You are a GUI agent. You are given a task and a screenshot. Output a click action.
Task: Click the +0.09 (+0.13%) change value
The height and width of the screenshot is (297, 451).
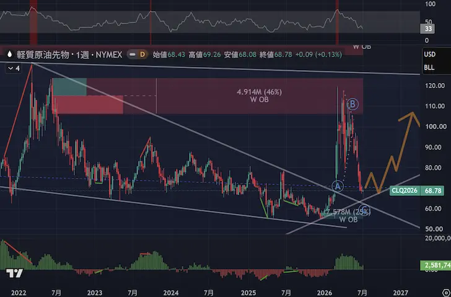coord(318,55)
